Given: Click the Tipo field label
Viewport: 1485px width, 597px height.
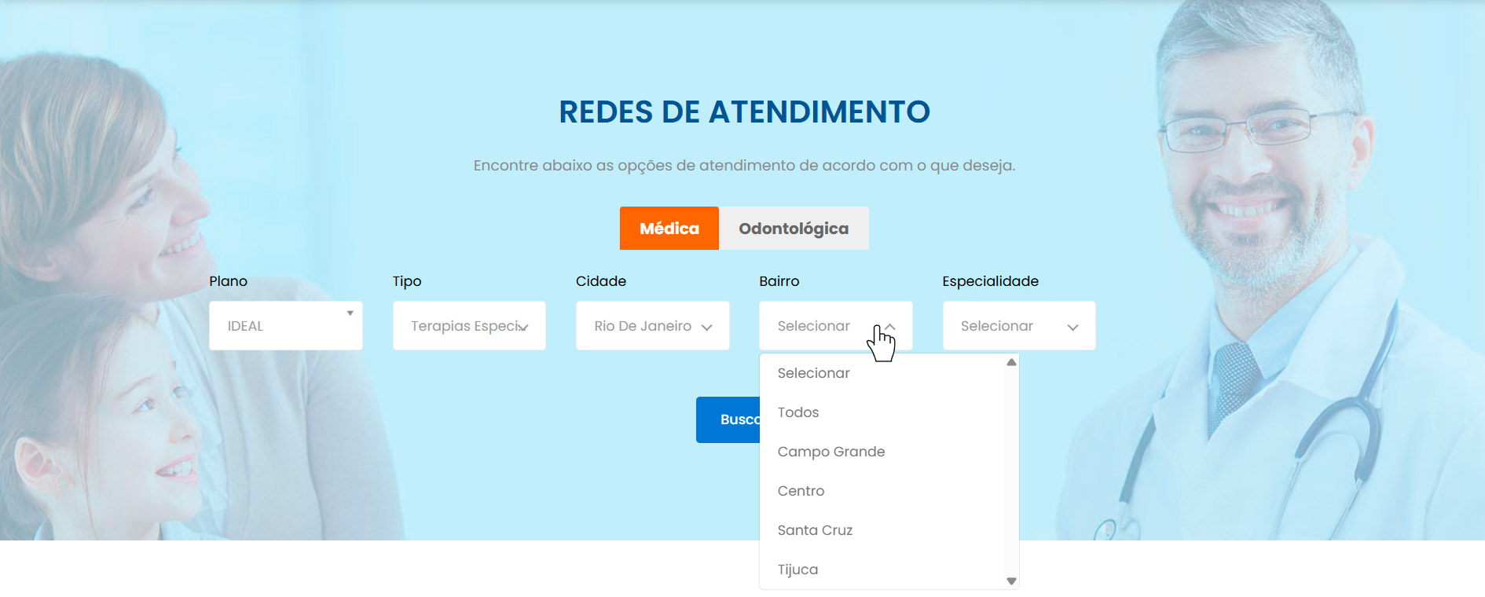Looking at the screenshot, I should (407, 281).
